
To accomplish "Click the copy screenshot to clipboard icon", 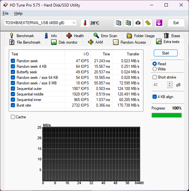I will (128, 23).
